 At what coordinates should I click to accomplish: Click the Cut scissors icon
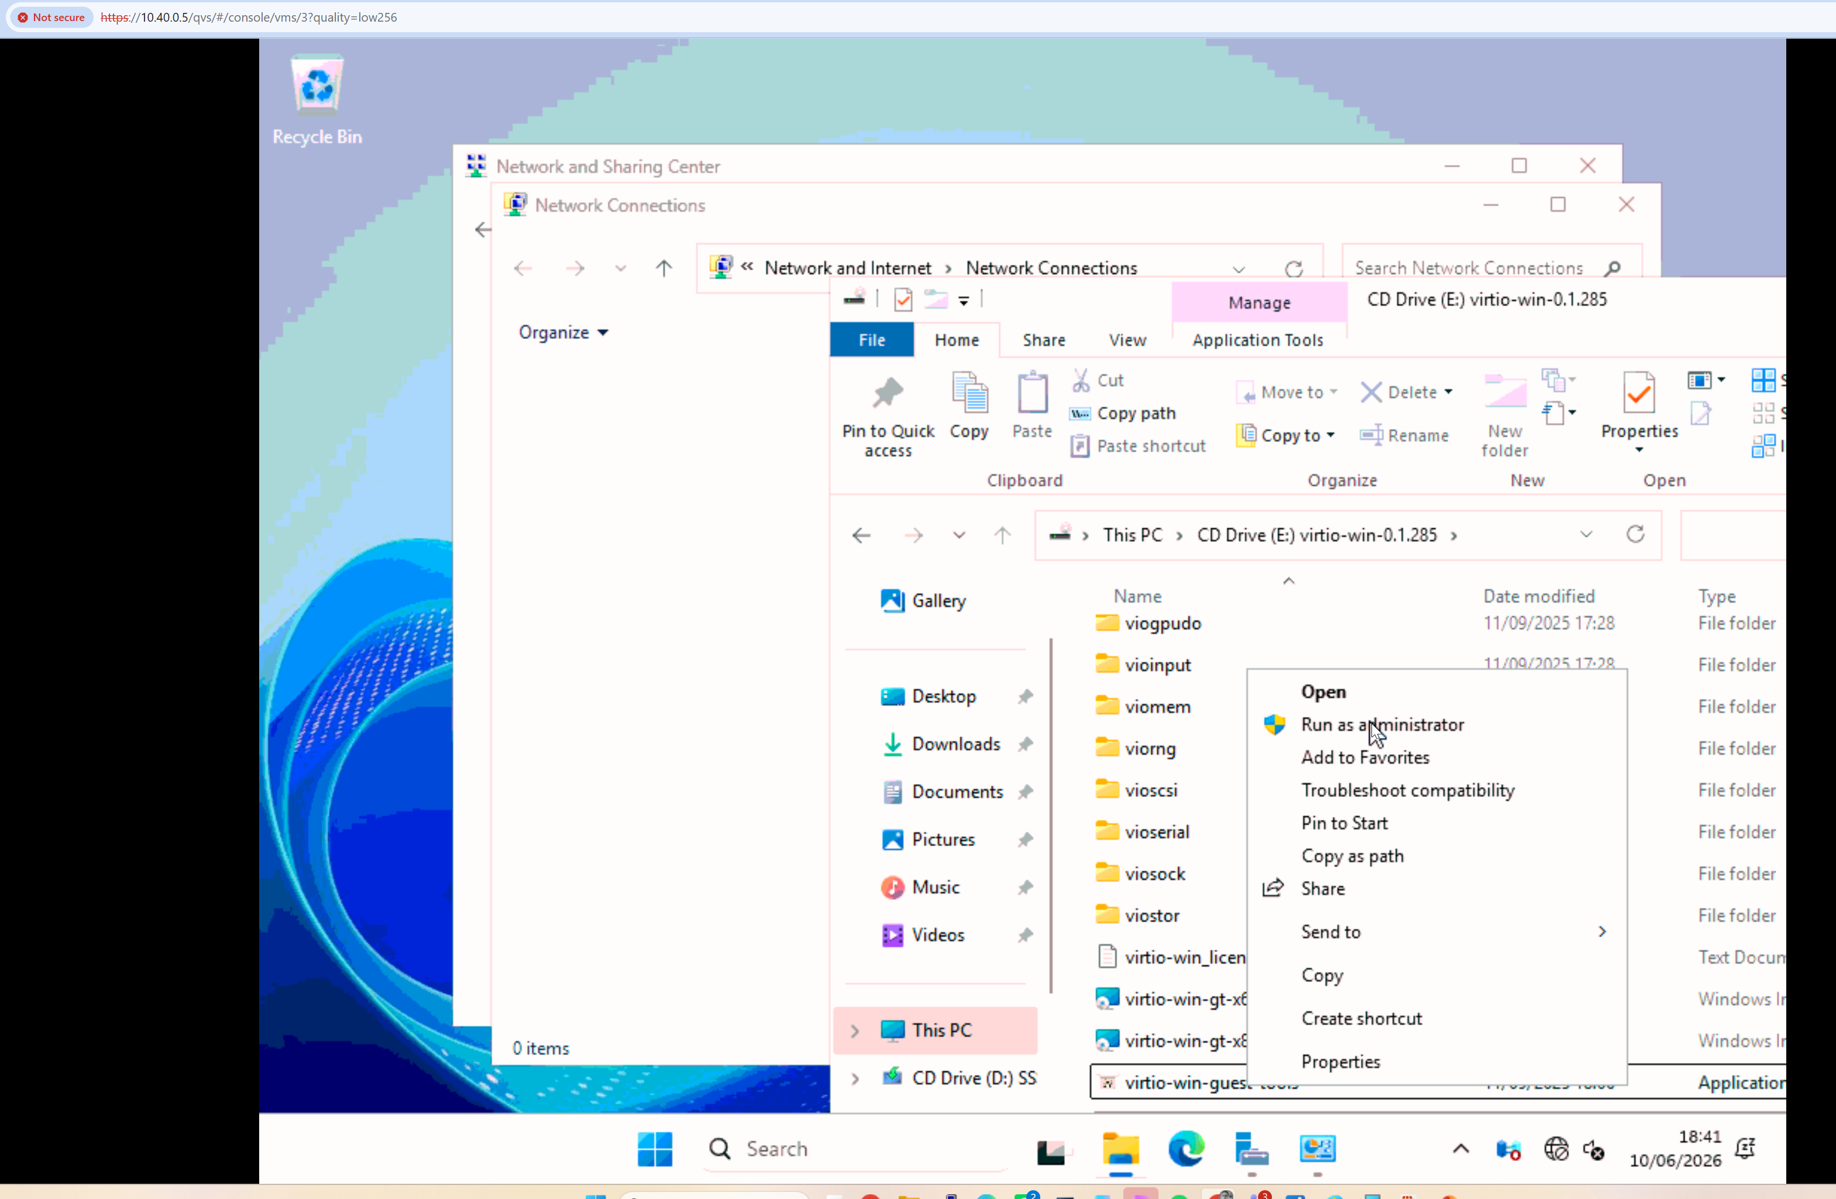pyautogui.click(x=1081, y=380)
